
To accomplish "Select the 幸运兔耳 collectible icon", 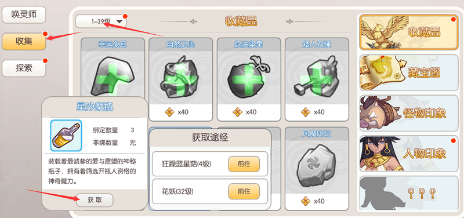I will click(x=113, y=75).
